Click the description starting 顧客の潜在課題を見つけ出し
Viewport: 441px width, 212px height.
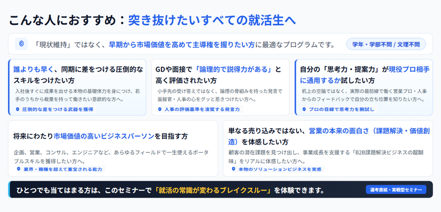click(x=326, y=157)
